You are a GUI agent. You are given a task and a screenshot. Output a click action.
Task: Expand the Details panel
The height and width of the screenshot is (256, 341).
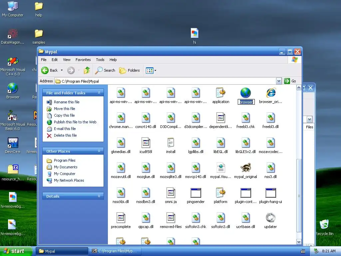(99, 196)
